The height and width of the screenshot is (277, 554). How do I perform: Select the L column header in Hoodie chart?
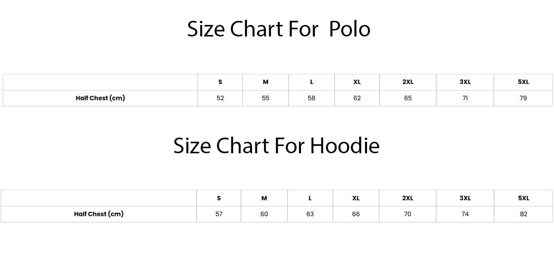(310, 198)
